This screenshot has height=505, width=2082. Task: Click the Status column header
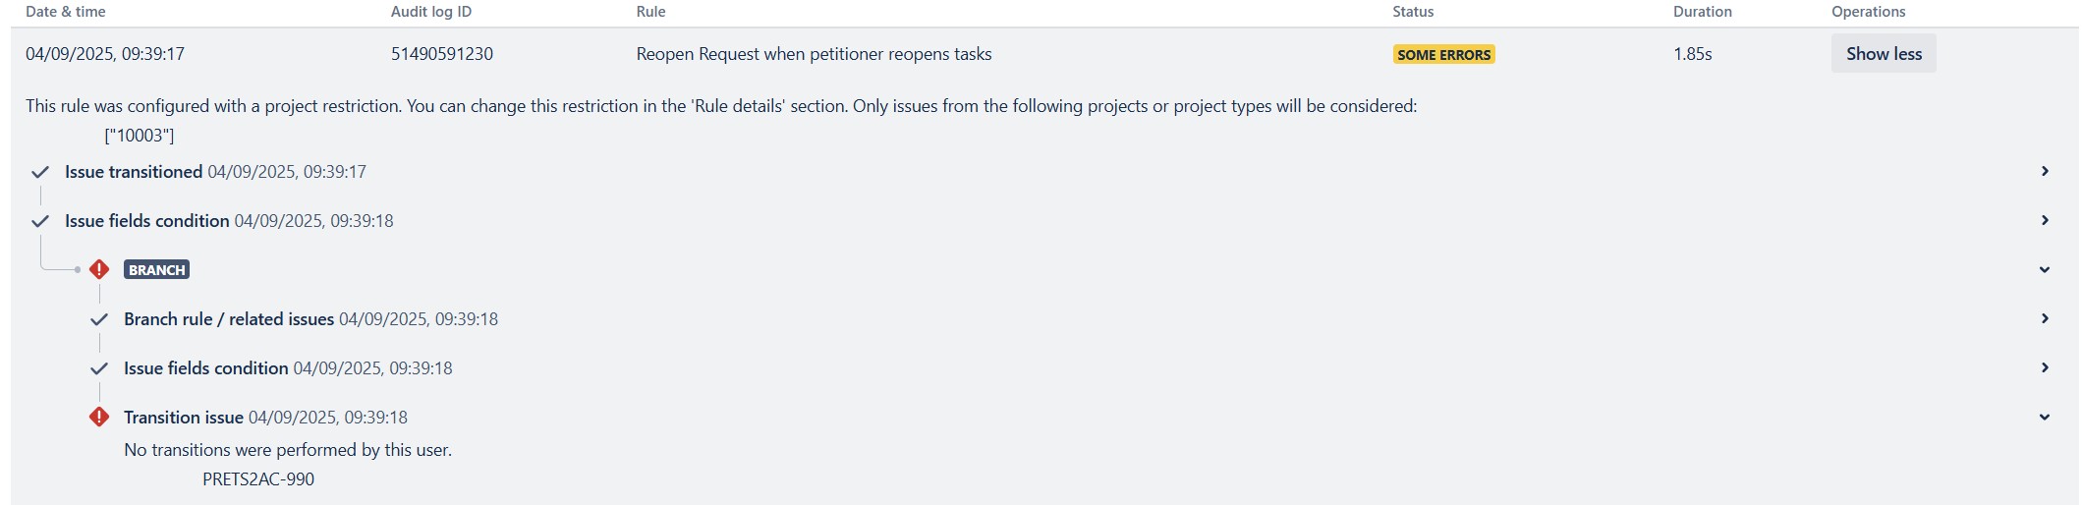point(1413,12)
